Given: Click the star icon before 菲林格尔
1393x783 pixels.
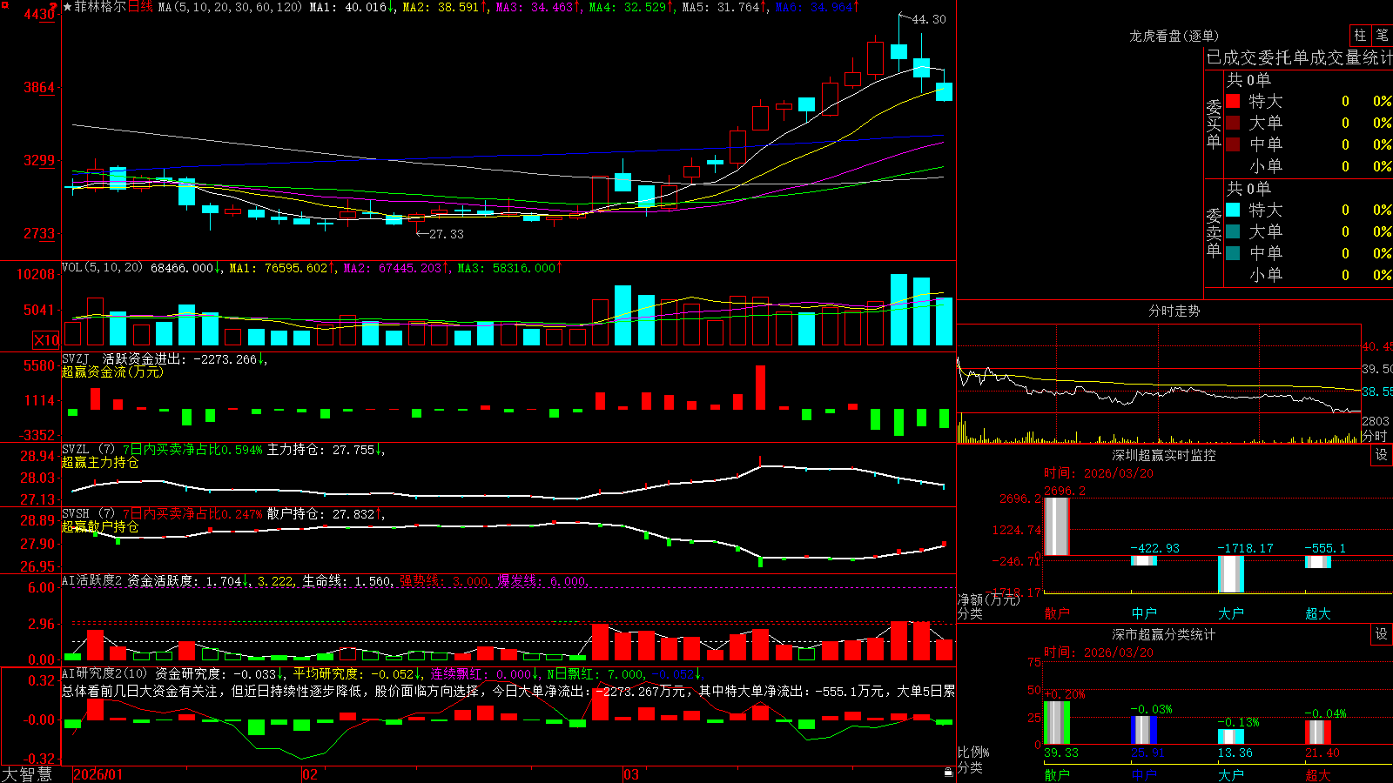Looking at the screenshot, I should [x=67, y=7].
